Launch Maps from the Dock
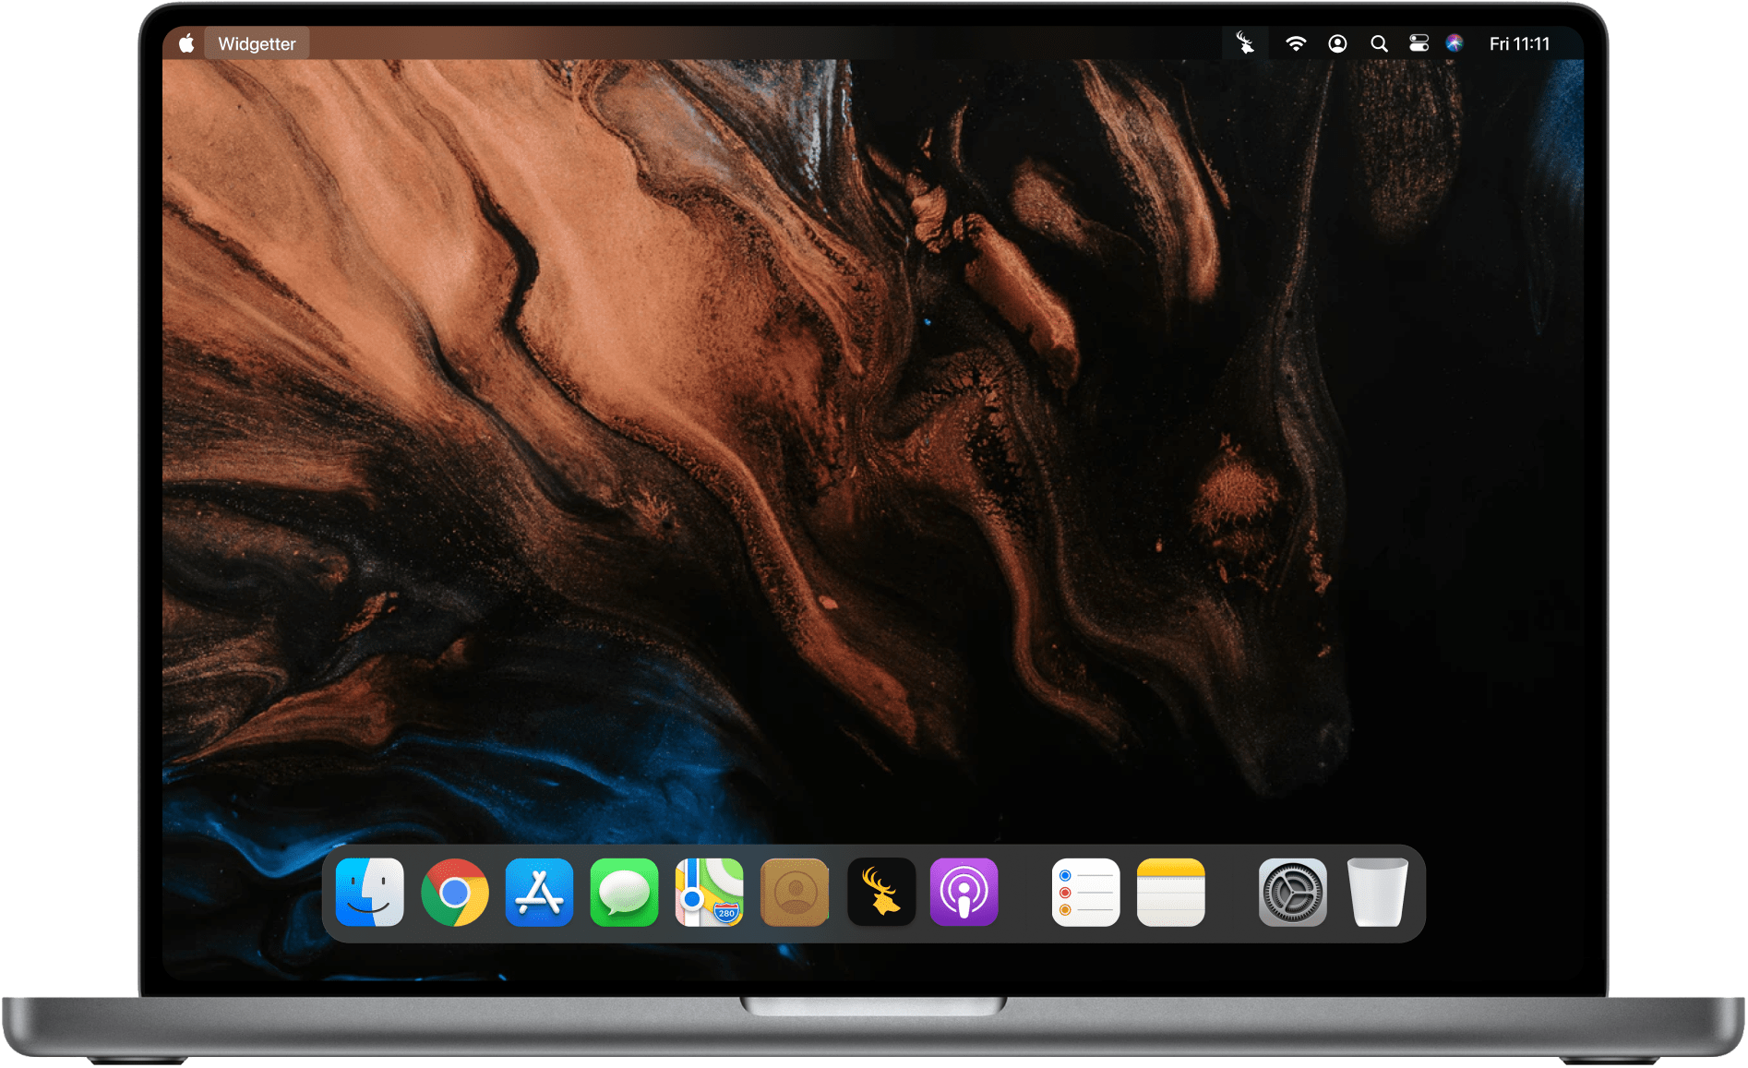The image size is (1748, 1068). 710,893
